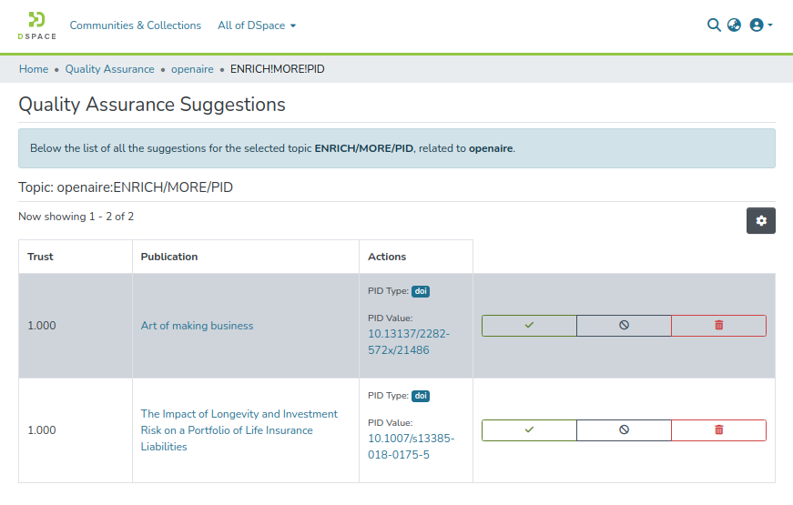The height and width of the screenshot is (505, 793).
Task: Click the DSpace logo
Action: click(x=36, y=25)
